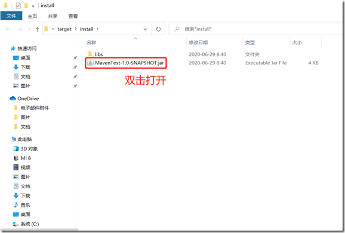Open 桌面 under This PC
This screenshot has width=345, height=233.
pyautogui.click(x=25, y=215)
